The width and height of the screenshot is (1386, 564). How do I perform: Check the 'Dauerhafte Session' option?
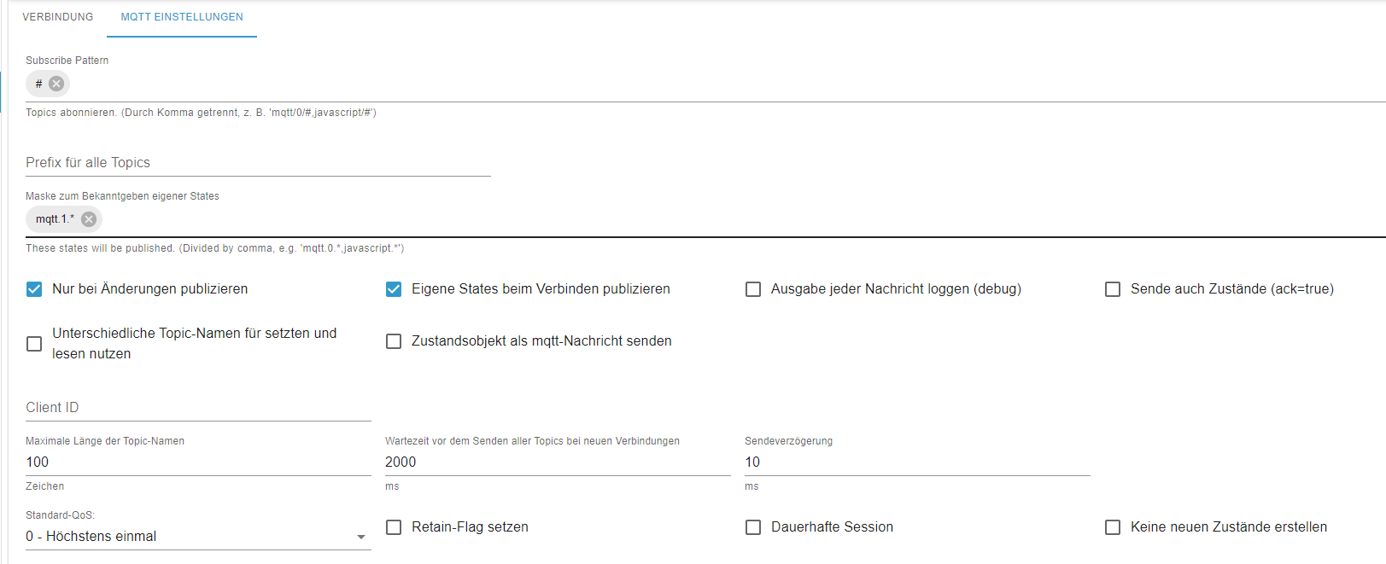pyautogui.click(x=753, y=527)
